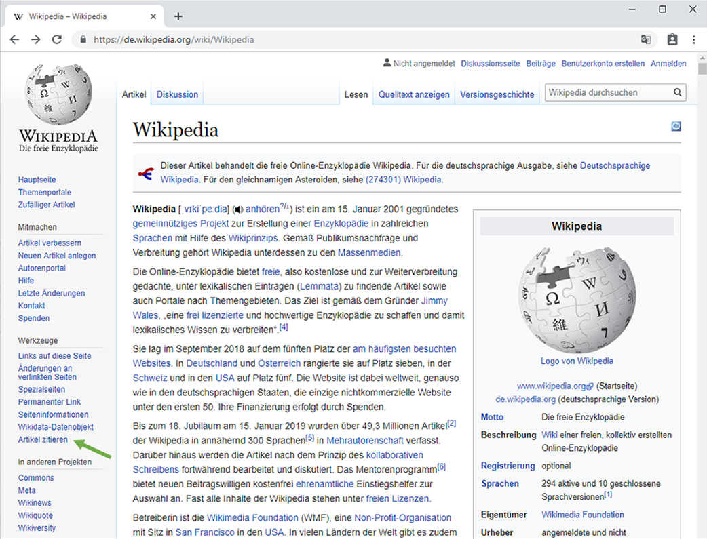Click the Benutzerkonto erstellen link
Screen dimensions: 707x539
pos(603,64)
